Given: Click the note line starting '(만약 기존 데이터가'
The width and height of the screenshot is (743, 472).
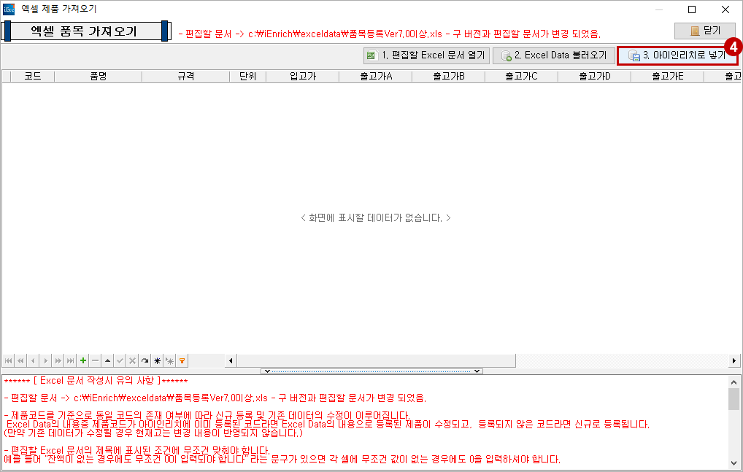Looking at the screenshot, I should [153, 433].
